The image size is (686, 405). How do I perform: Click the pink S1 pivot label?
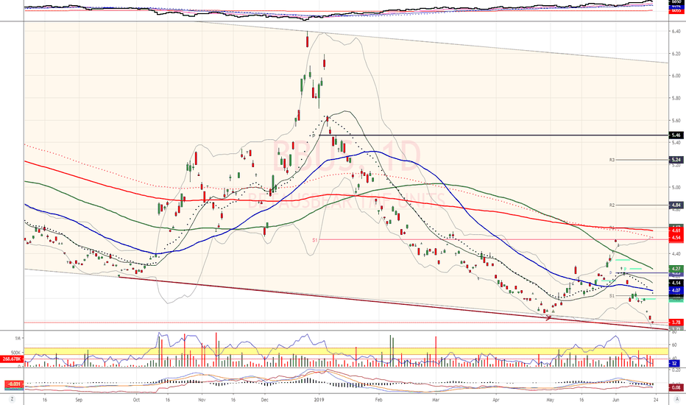315,240
